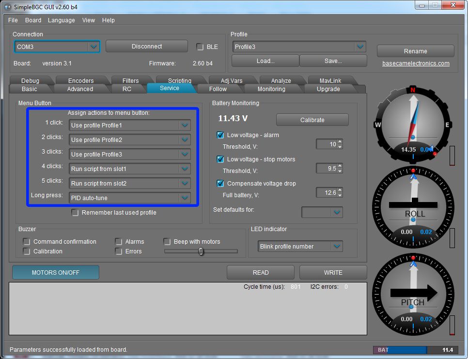Viewport: 468px width, 359px height.
Task: Click the MOTORS ON/OFF button
Action: coord(56,272)
